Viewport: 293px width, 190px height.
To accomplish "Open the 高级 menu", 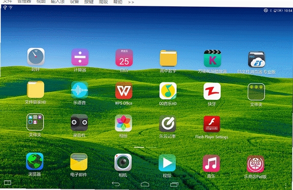I will [104, 2].
